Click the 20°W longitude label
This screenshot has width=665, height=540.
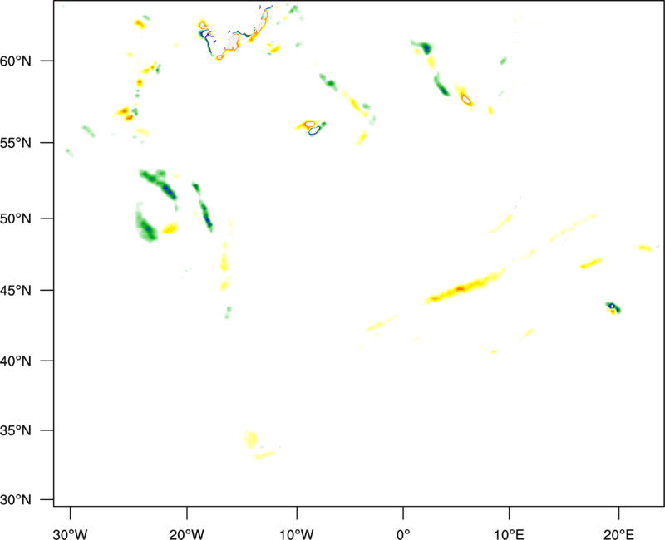click(x=187, y=534)
